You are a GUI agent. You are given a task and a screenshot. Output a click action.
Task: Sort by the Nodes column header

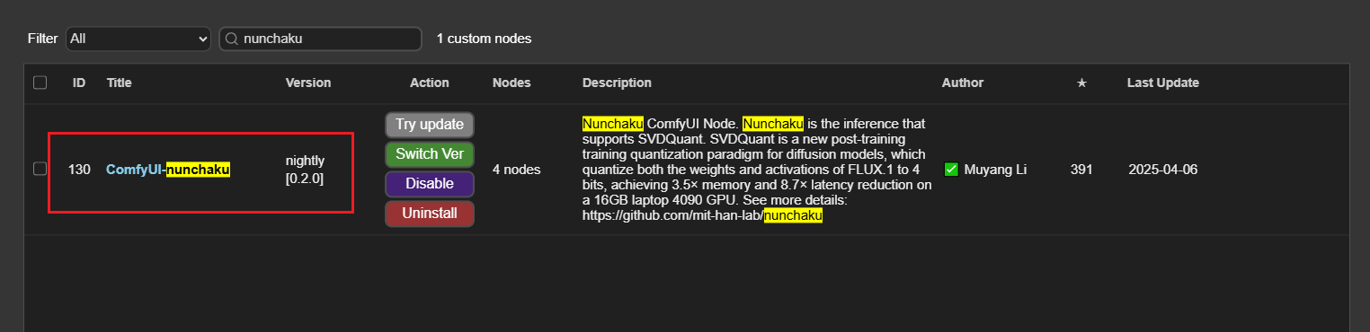[512, 83]
